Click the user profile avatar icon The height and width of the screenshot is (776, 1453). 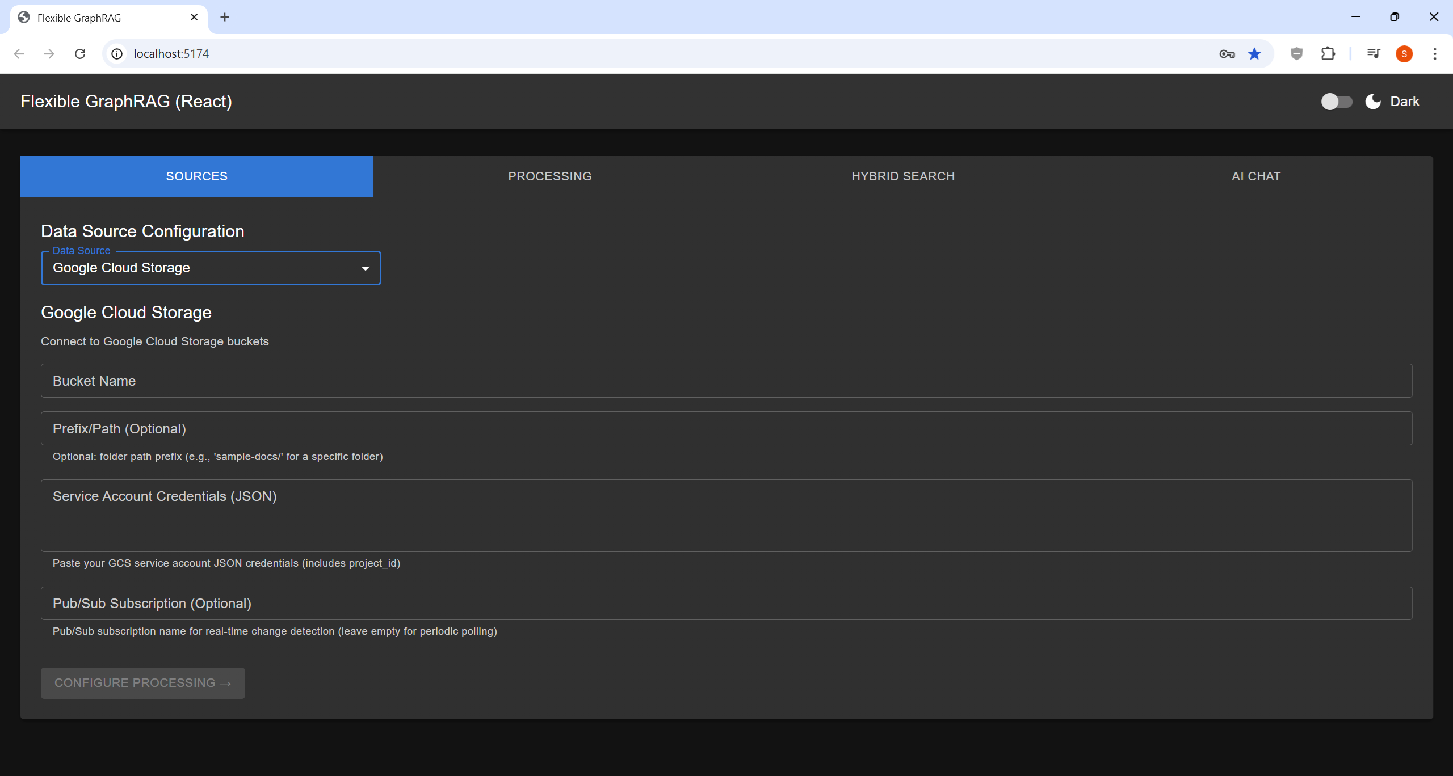[1404, 53]
